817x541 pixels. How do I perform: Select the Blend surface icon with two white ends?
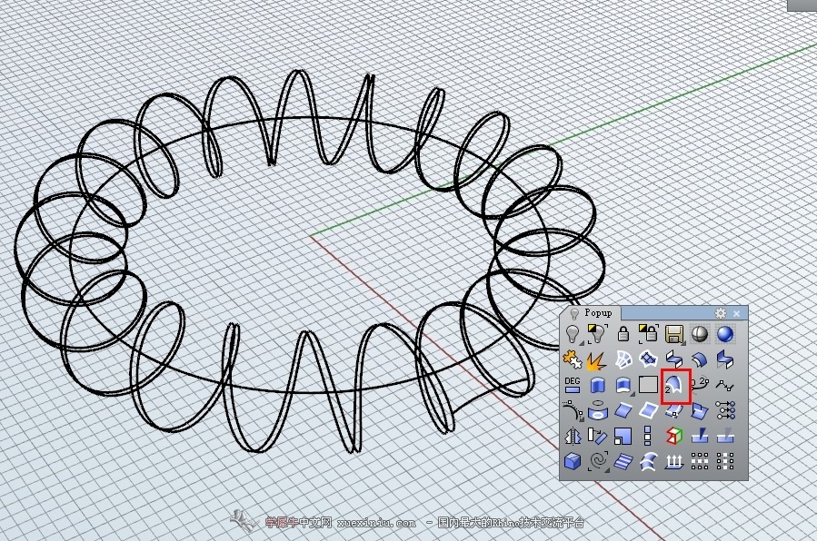coord(674,359)
